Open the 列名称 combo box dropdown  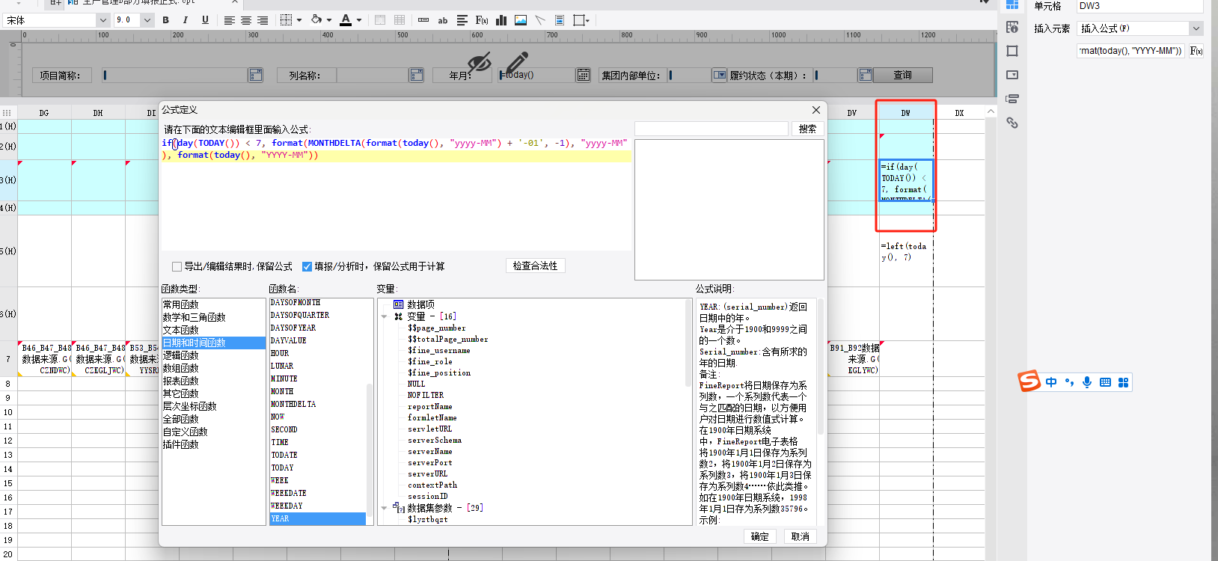(x=417, y=75)
